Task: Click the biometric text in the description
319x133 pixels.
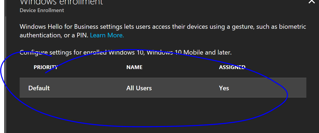Action: pyautogui.click(x=292, y=27)
